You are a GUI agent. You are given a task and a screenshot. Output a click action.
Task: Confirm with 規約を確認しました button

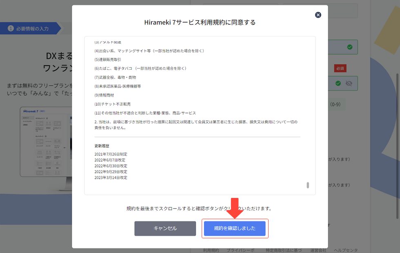tap(235, 228)
